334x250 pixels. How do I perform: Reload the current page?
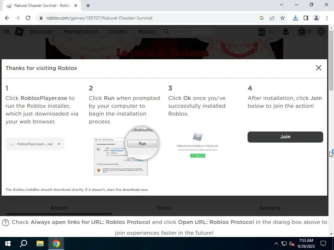click(28, 18)
